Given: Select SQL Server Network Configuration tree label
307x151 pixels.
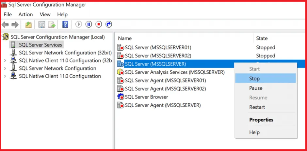Looking at the screenshot, I should click(57, 68).
